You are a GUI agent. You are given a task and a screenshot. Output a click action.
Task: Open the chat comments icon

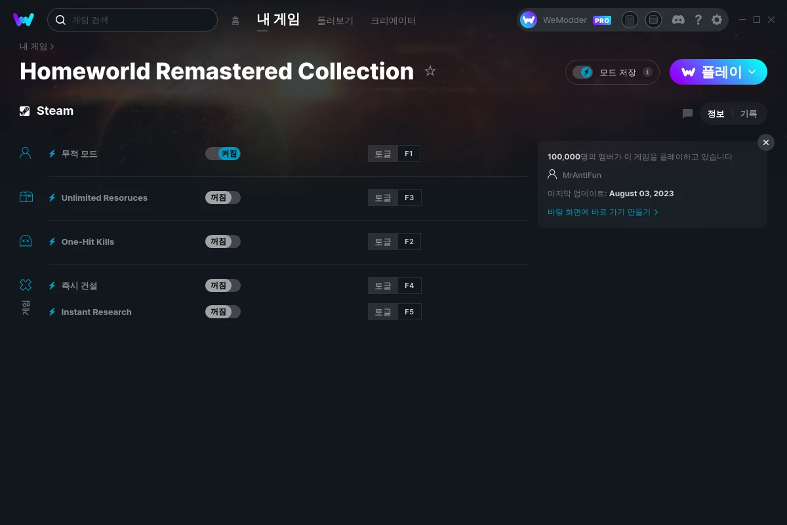pyautogui.click(x=687, y=114)
